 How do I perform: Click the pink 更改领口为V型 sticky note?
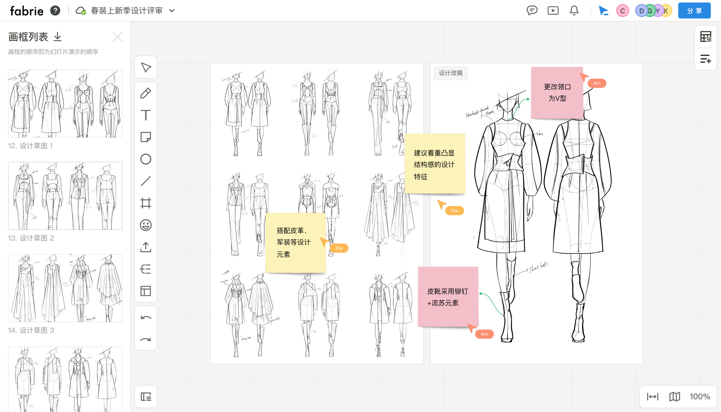click(x=557, y=93)
